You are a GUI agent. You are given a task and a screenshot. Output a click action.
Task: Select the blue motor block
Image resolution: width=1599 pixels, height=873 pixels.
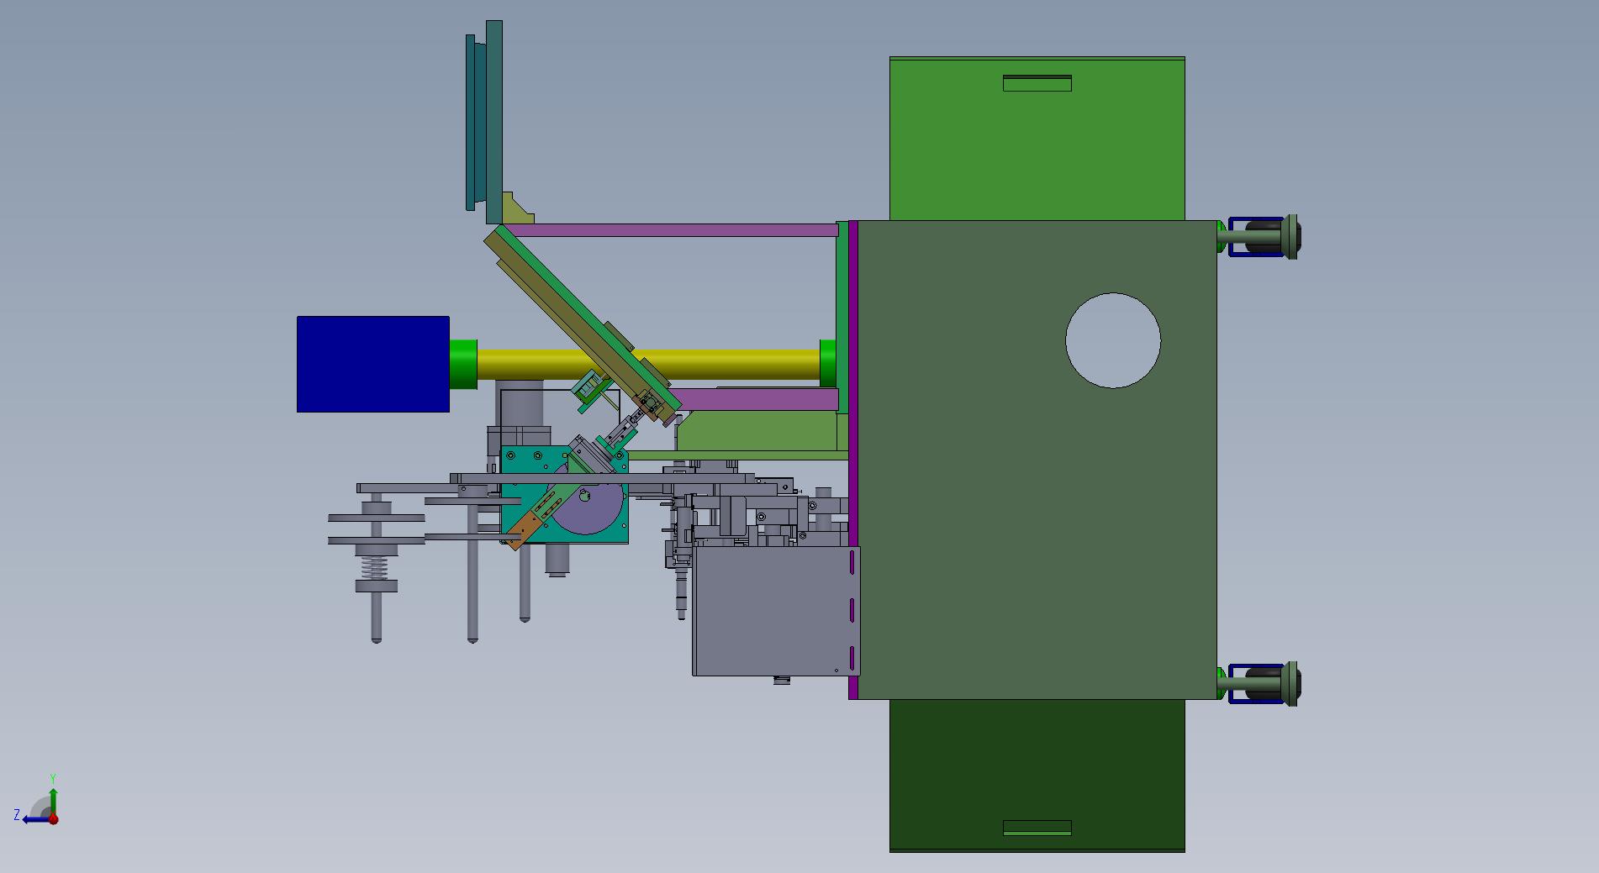pyautogui.click(x=373, y=364)
